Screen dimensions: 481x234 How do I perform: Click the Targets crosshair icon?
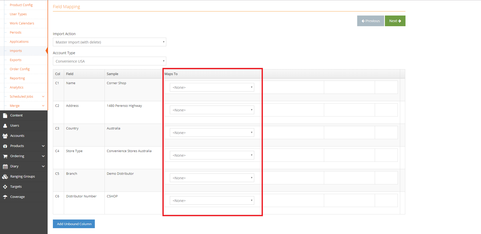[x=5, y=187]
